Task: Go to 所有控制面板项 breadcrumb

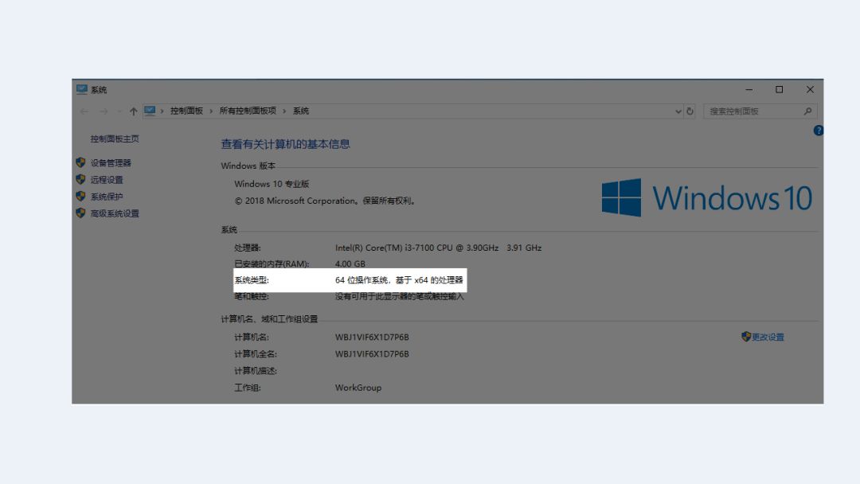Action: click(x=248, y=111)
